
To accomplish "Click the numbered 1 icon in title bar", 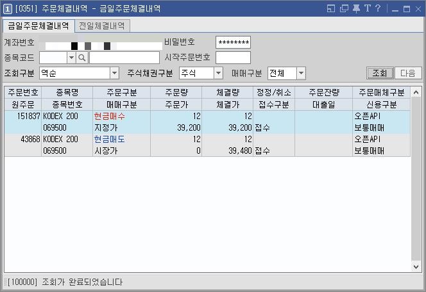I will (8, 9).
